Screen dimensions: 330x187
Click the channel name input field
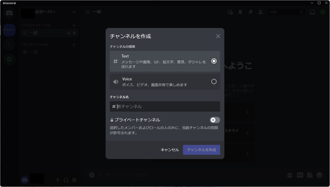165,106
